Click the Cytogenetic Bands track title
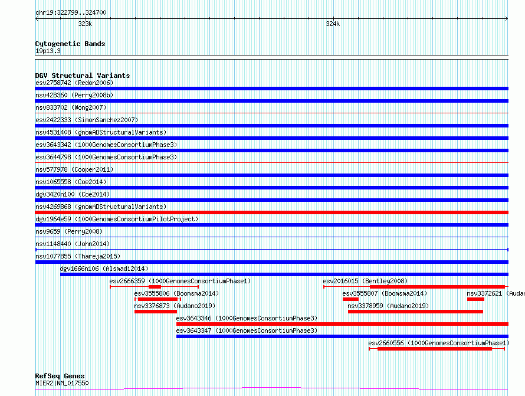 [70, 44]
